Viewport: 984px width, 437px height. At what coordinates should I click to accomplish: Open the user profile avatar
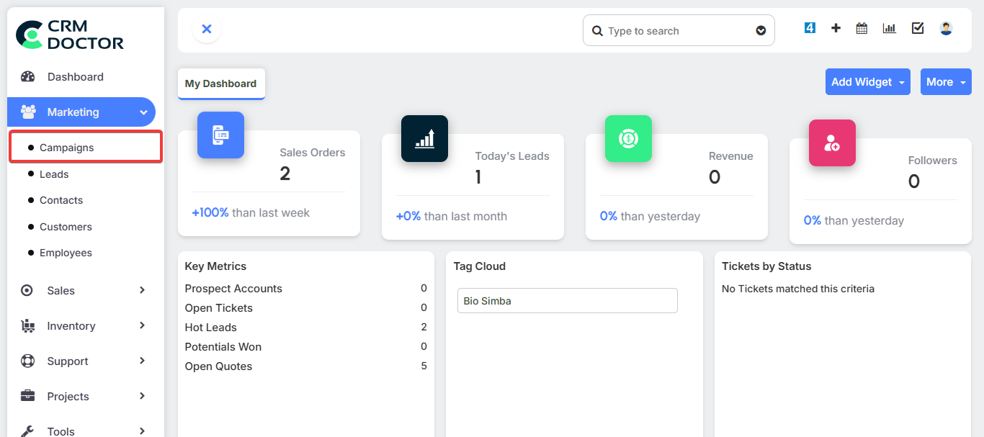point(946,28)
